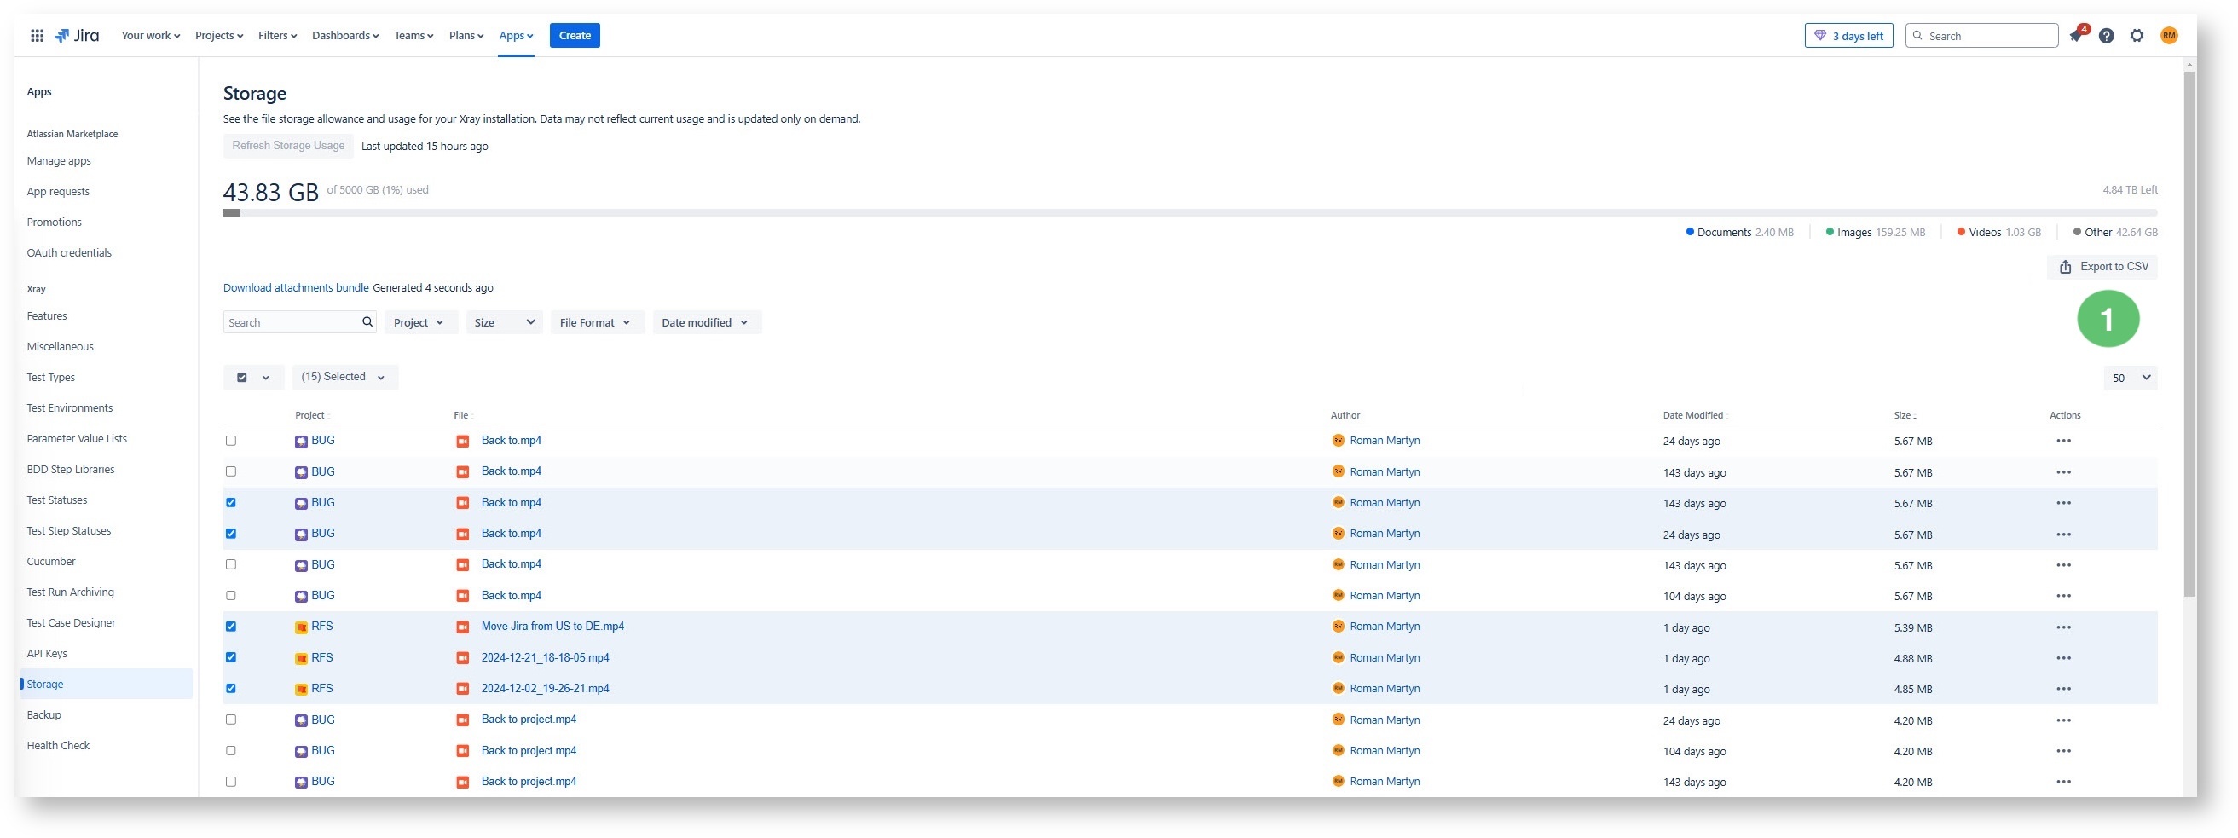The height and width of the screenshot is (838, 2238).
Task: Sort table by Date Modified column header
Action: 1694,415
